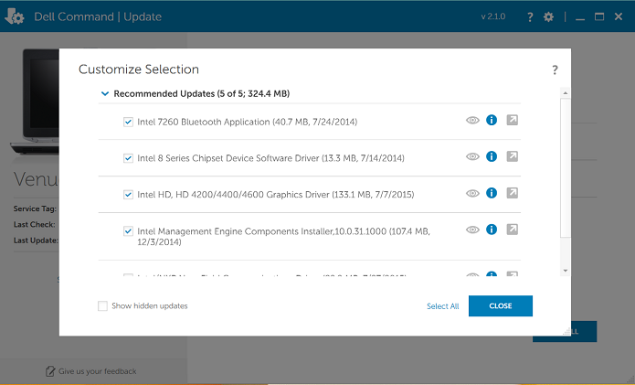The image size is (635, 385).
Task: Click the Service Tag label in main window
Action: (35, 209)
